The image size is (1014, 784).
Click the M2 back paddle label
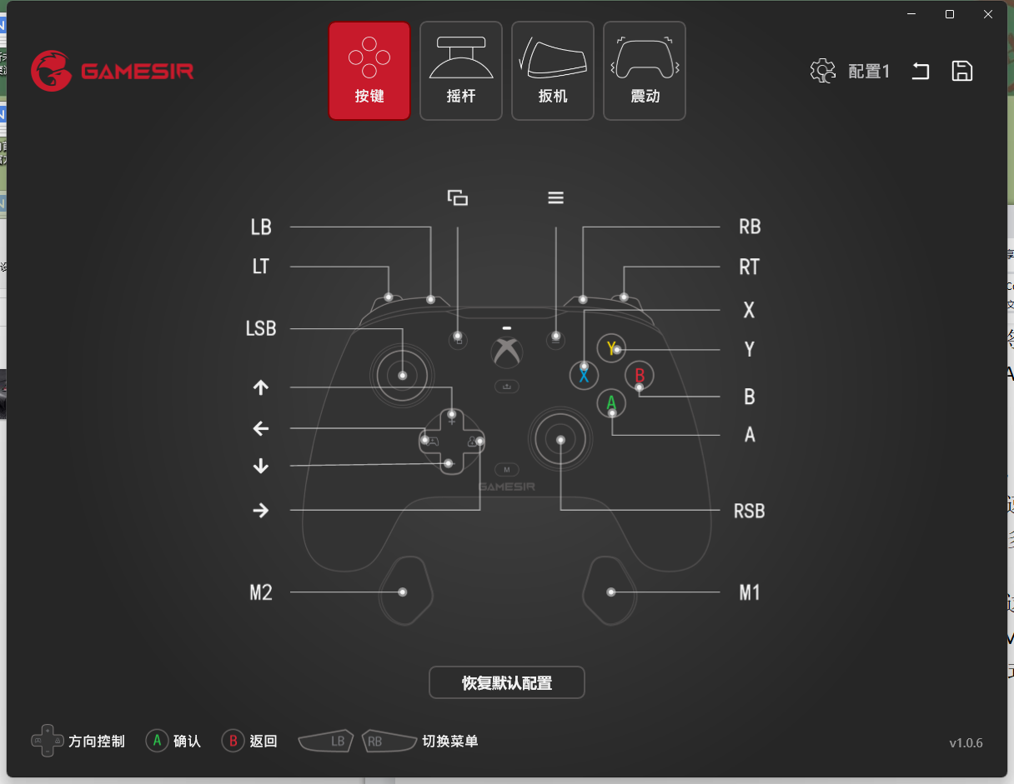(x=261, y=592)
